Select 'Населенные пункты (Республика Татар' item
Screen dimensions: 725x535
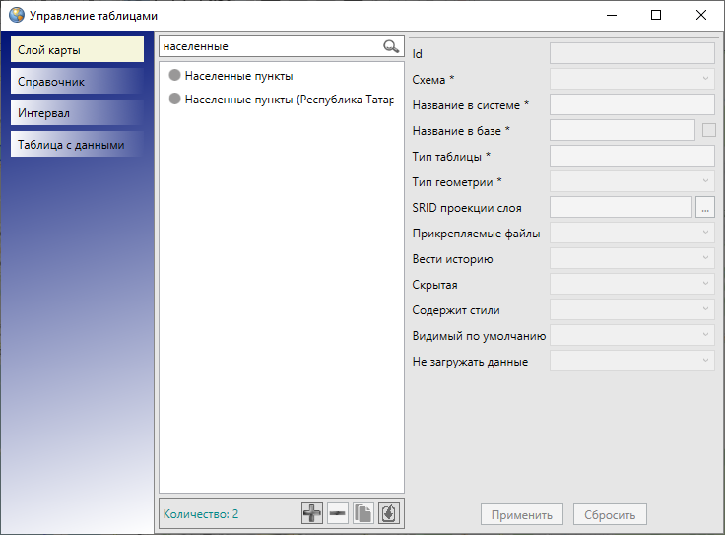(289, 100)
